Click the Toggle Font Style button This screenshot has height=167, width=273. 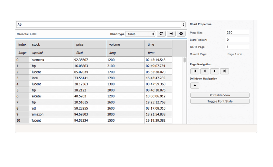(x=220, y=101)
